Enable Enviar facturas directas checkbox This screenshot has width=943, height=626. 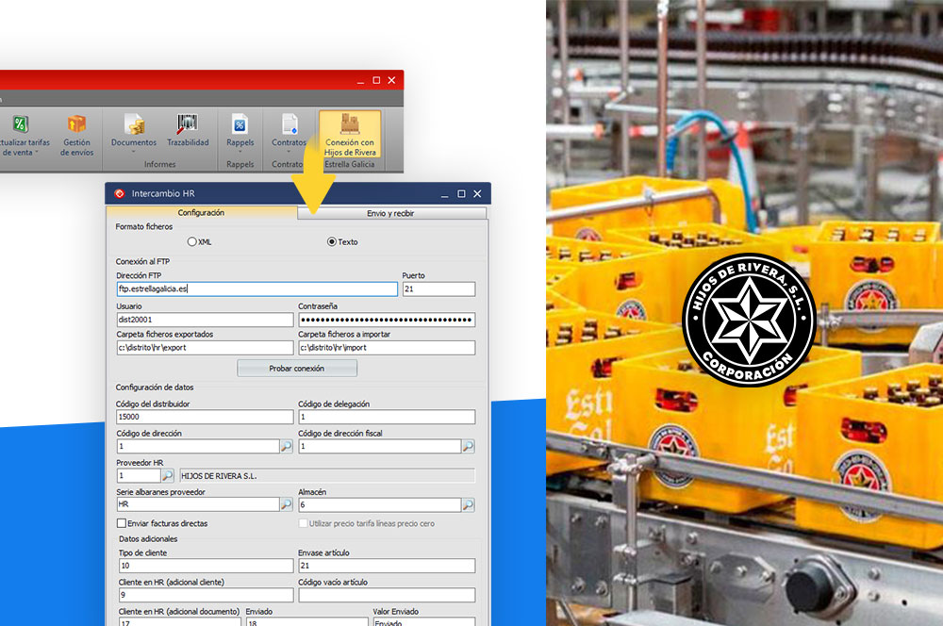point(122,523)
